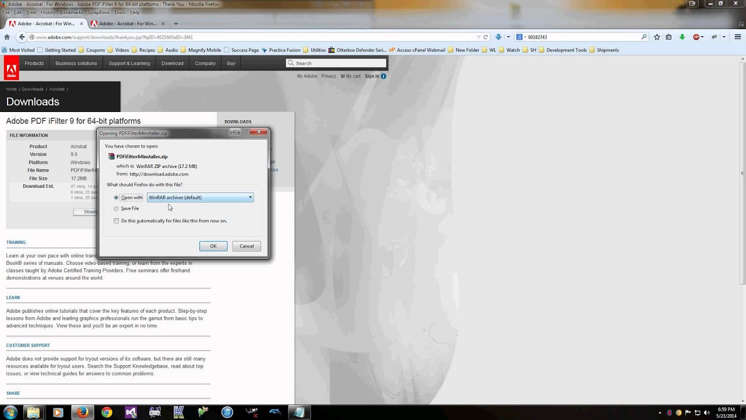Image resolution: width=746 pixels, height=420 pixels.
Task: Click the green download arrow extension icon
Action: pyautogui.click(x=682, y=37)
